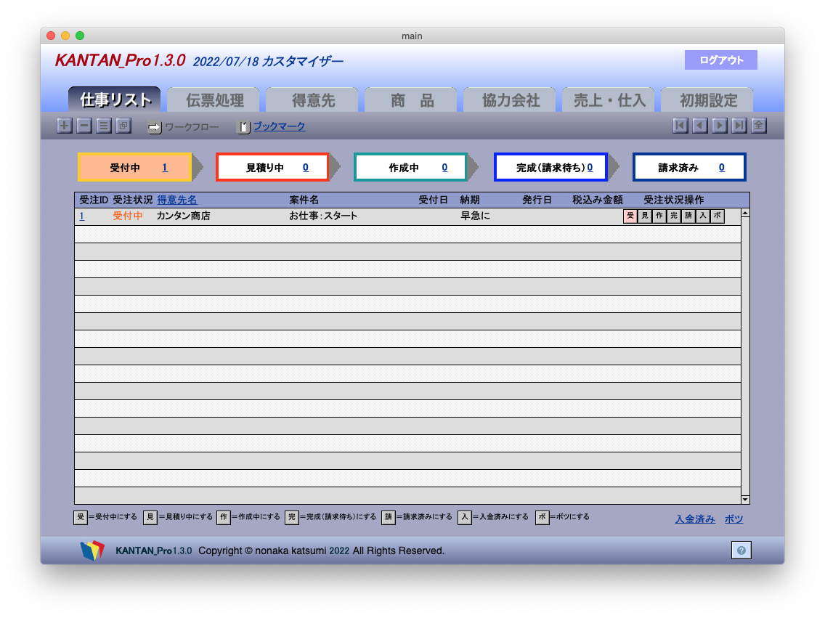Viewport: 825px width, 618px height.
Task: Click scrollbar up arrow in order list
Action: (x=745, y=214)
